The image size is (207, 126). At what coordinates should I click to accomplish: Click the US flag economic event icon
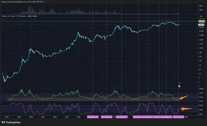click(179, 86)
